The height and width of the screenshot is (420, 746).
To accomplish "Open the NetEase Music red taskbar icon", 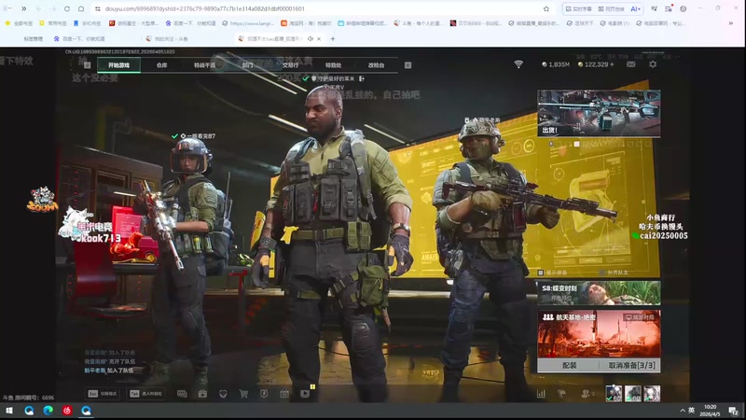I will pyautogui.click(x=67, y=411).
